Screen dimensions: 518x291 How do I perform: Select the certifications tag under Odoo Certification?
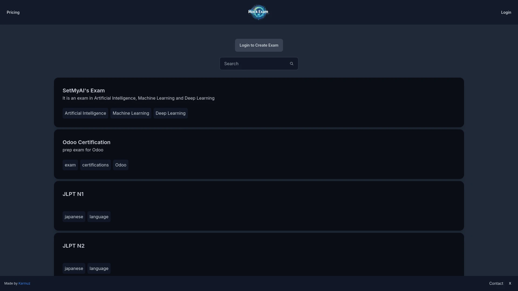pos(95,165)
